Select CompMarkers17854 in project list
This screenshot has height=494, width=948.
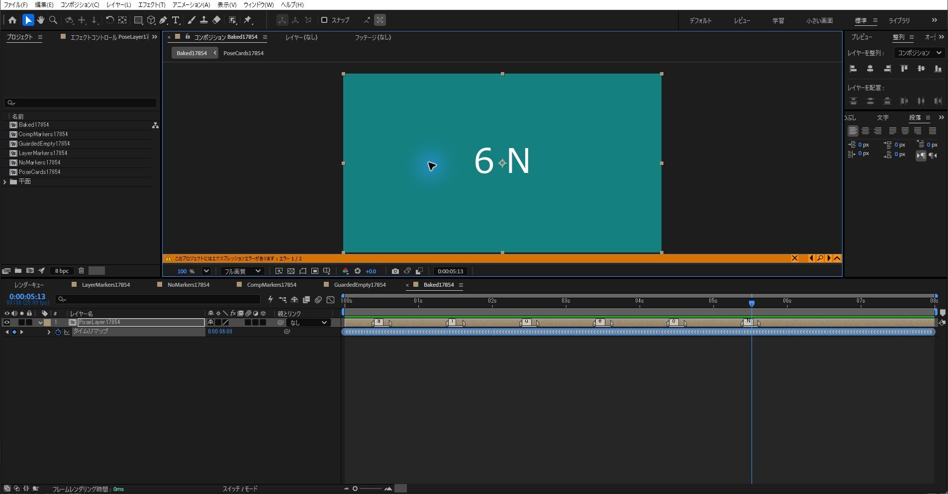[x=43, y=134]
